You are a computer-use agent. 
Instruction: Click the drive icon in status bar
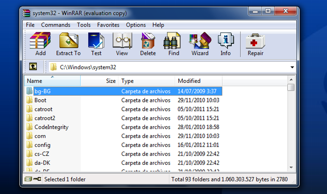pos(28,179)
